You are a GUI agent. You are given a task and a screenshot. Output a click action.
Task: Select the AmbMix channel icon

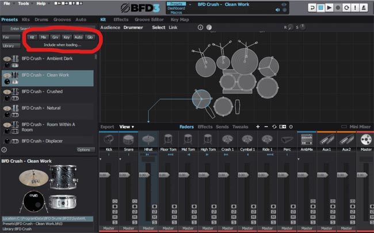click(x=307, y=140)
